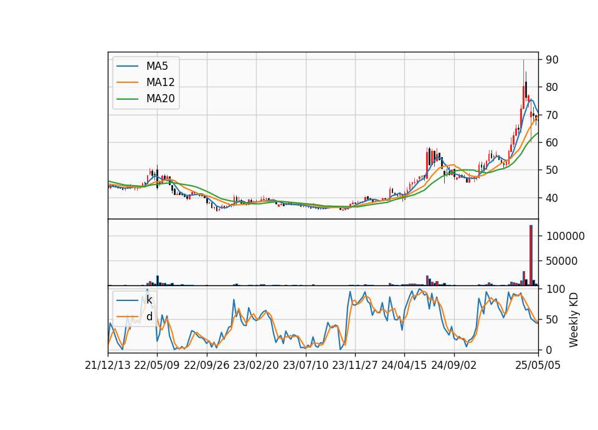Click the green MA20 legend line swatch
598x430 pixels.
127,99
